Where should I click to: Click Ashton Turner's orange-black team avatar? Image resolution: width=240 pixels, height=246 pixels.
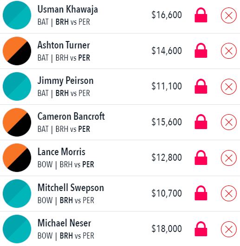click(17, 51)
